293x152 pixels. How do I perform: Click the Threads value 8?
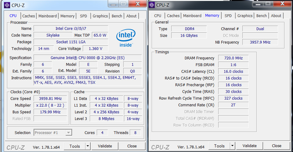135,133
